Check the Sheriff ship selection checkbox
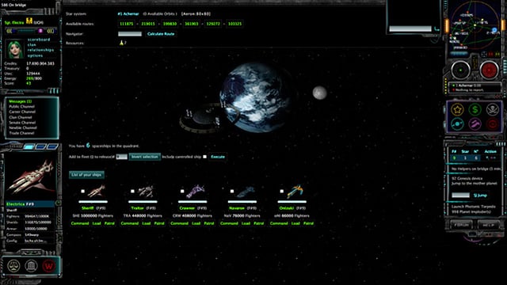 pos(82,192)
